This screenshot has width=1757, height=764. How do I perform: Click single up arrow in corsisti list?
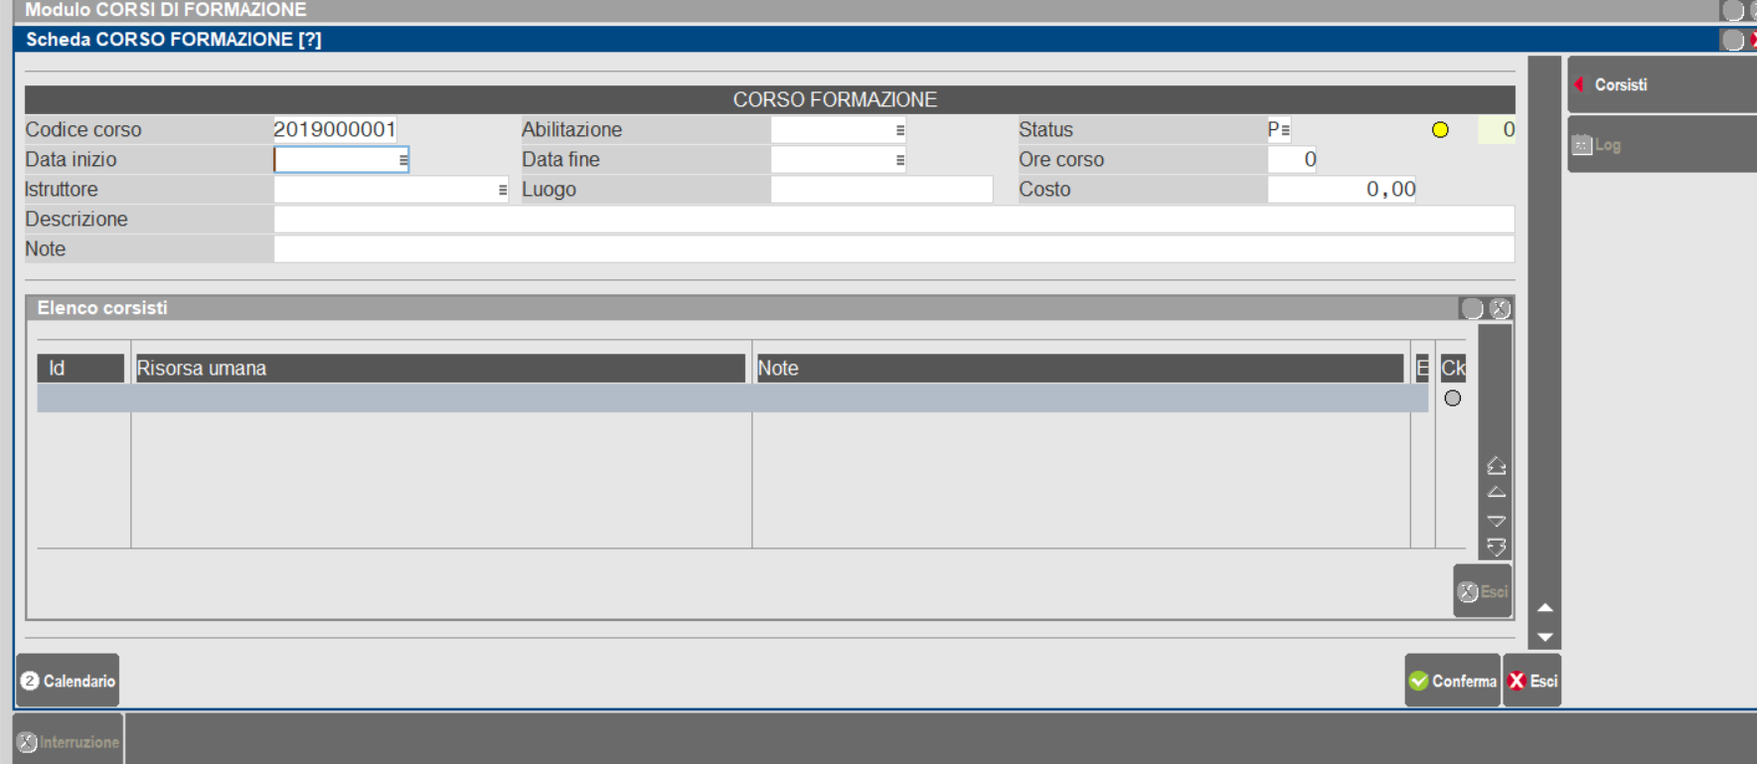(1496, 493)
